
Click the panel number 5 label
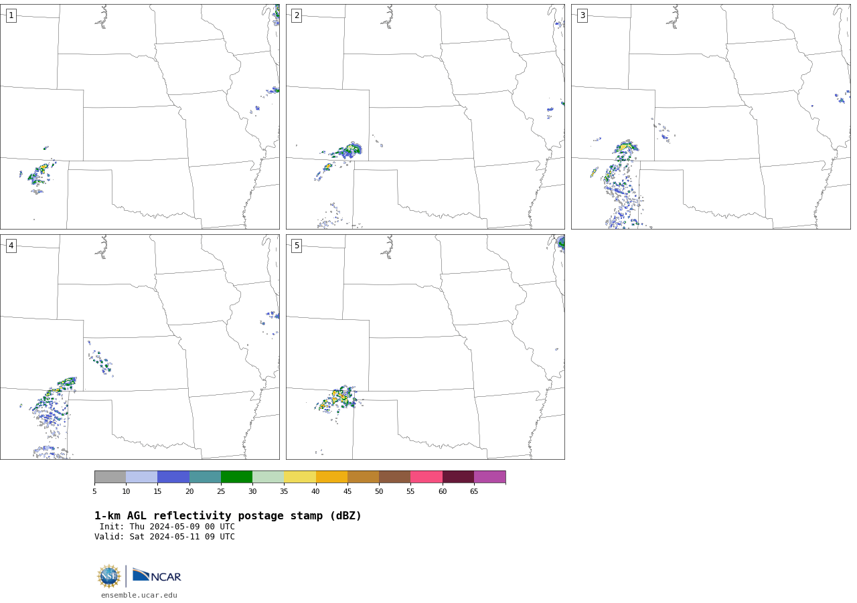297,246
